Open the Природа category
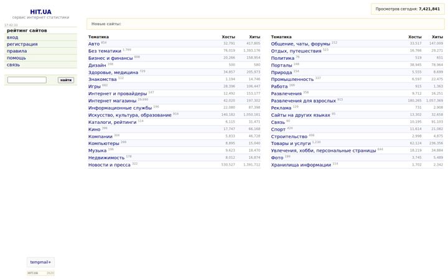Screen dimensions: 448x280 [281, 73]
